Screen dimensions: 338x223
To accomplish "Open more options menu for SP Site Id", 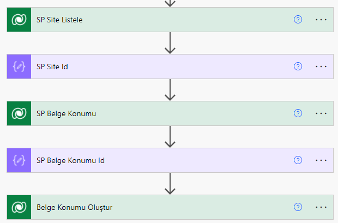I will point(321,67).
